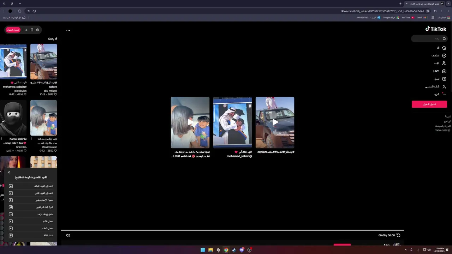Click the right-arrow skip shortcut key icon

tap(11, 228)
